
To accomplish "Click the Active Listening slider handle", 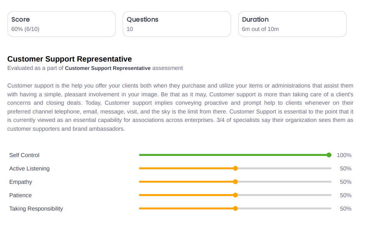I will pyautogui.click(x=236, y=169).
